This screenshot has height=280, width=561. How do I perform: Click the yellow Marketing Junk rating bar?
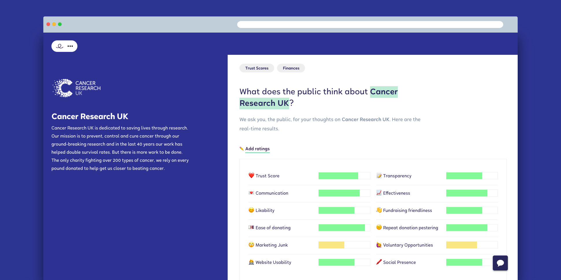[344, 245]
